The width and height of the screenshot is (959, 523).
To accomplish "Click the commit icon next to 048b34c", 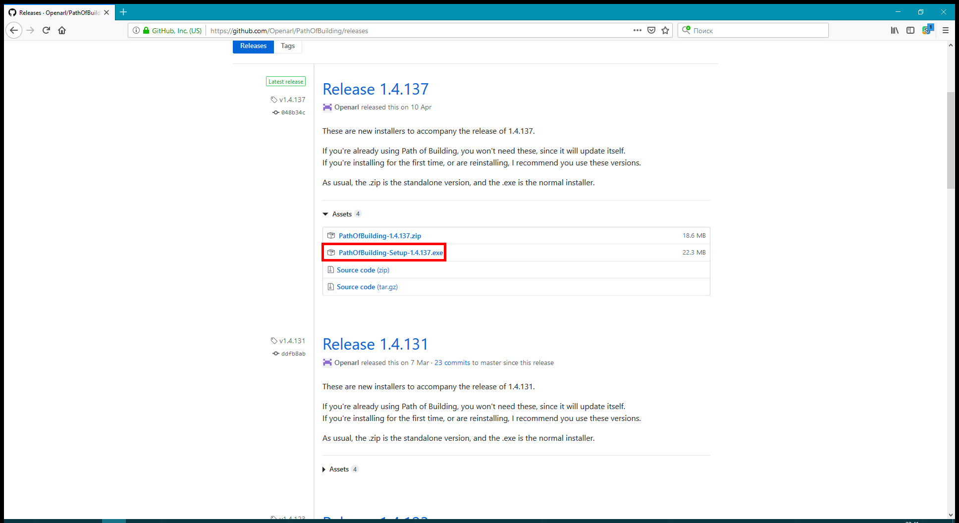I will 276,112.
